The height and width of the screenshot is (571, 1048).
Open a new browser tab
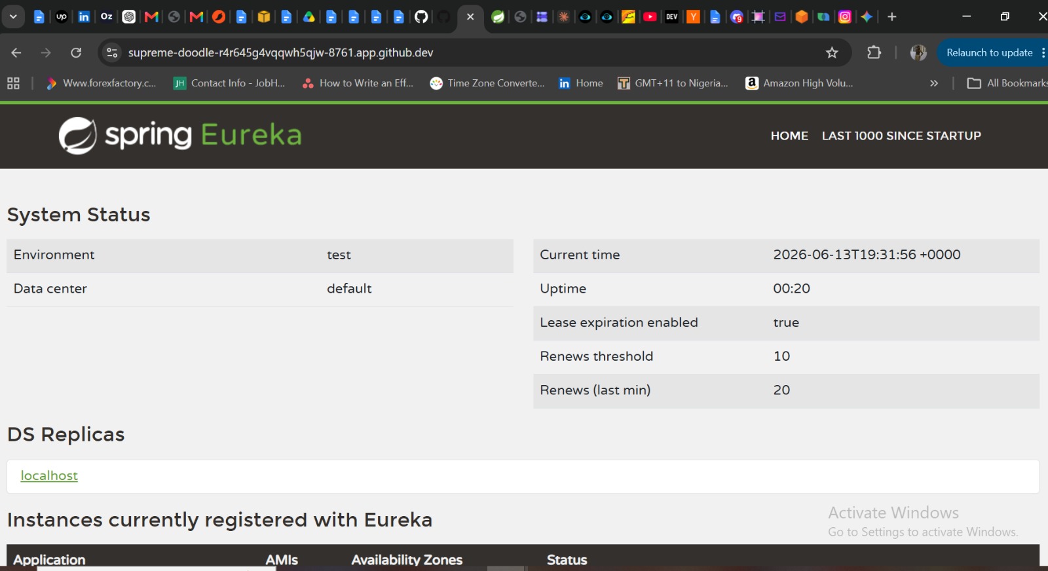click(891, 17)
